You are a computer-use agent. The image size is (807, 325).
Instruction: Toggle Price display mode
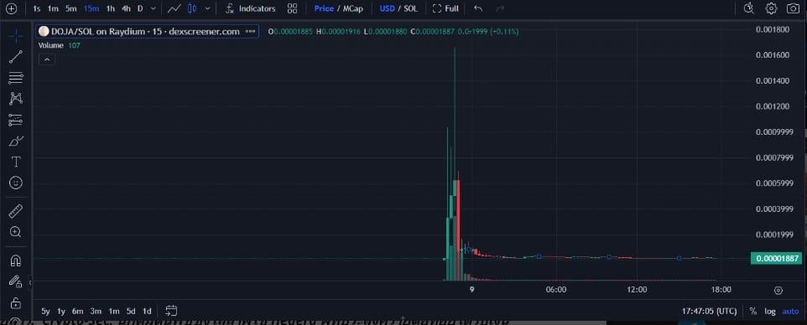324,8
